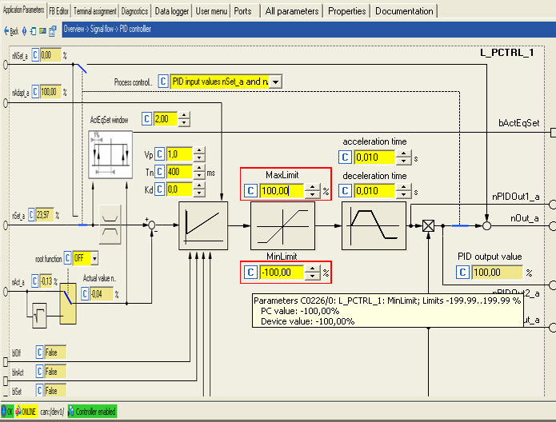The image size is (556, 422).
Task: Toggle the ONLINE connection status indicator
Action: [26, 412]
